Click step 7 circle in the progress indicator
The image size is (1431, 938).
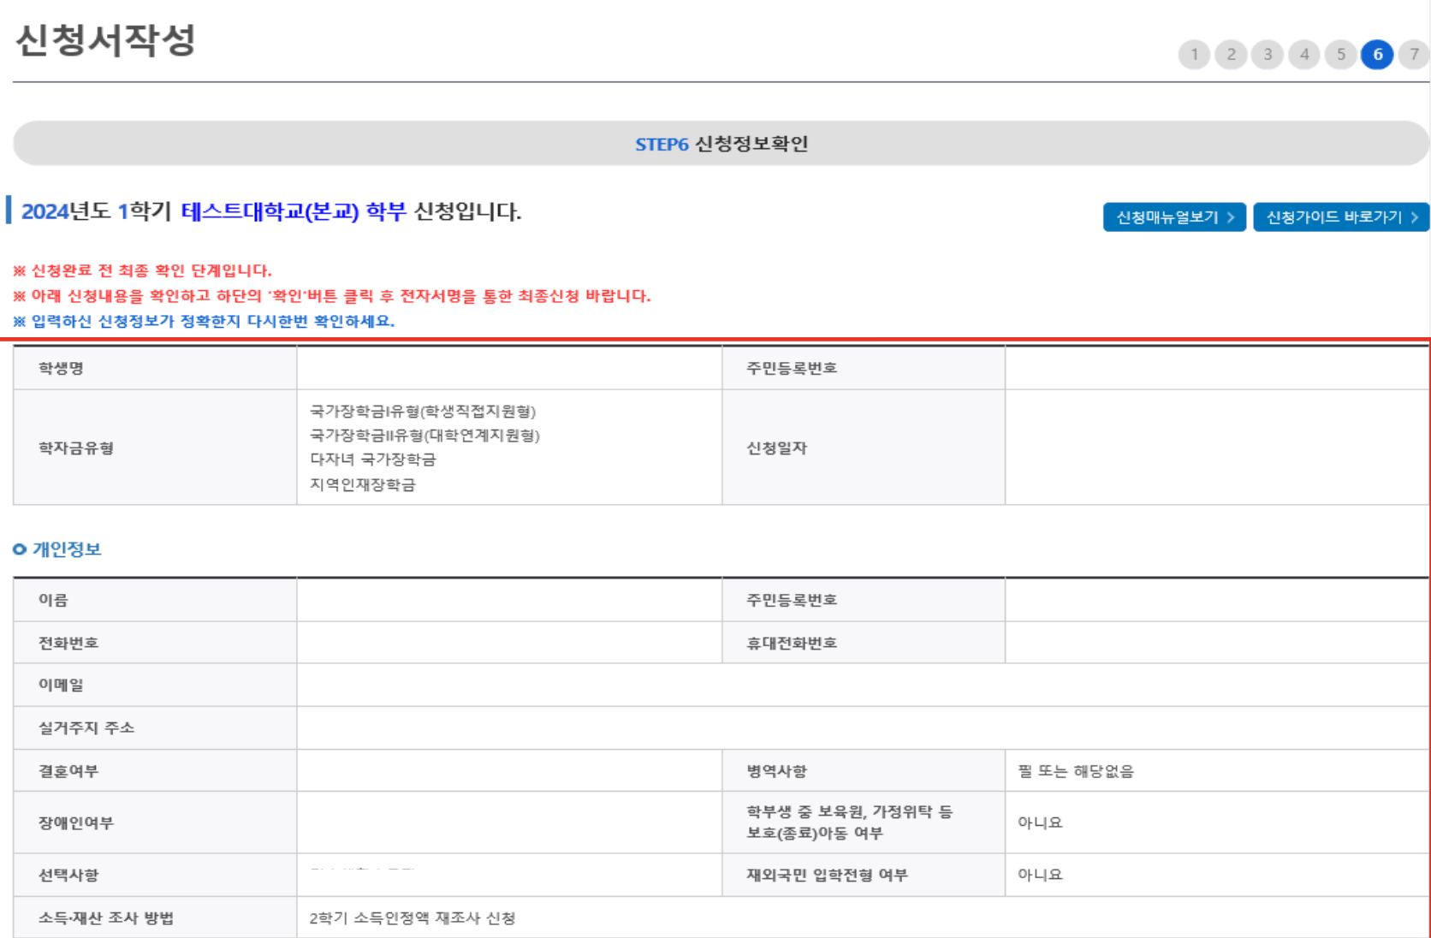1414,53
